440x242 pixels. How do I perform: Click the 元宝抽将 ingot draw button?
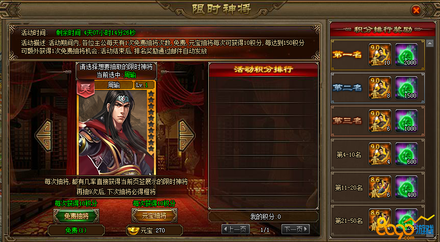tap(154, 216)
